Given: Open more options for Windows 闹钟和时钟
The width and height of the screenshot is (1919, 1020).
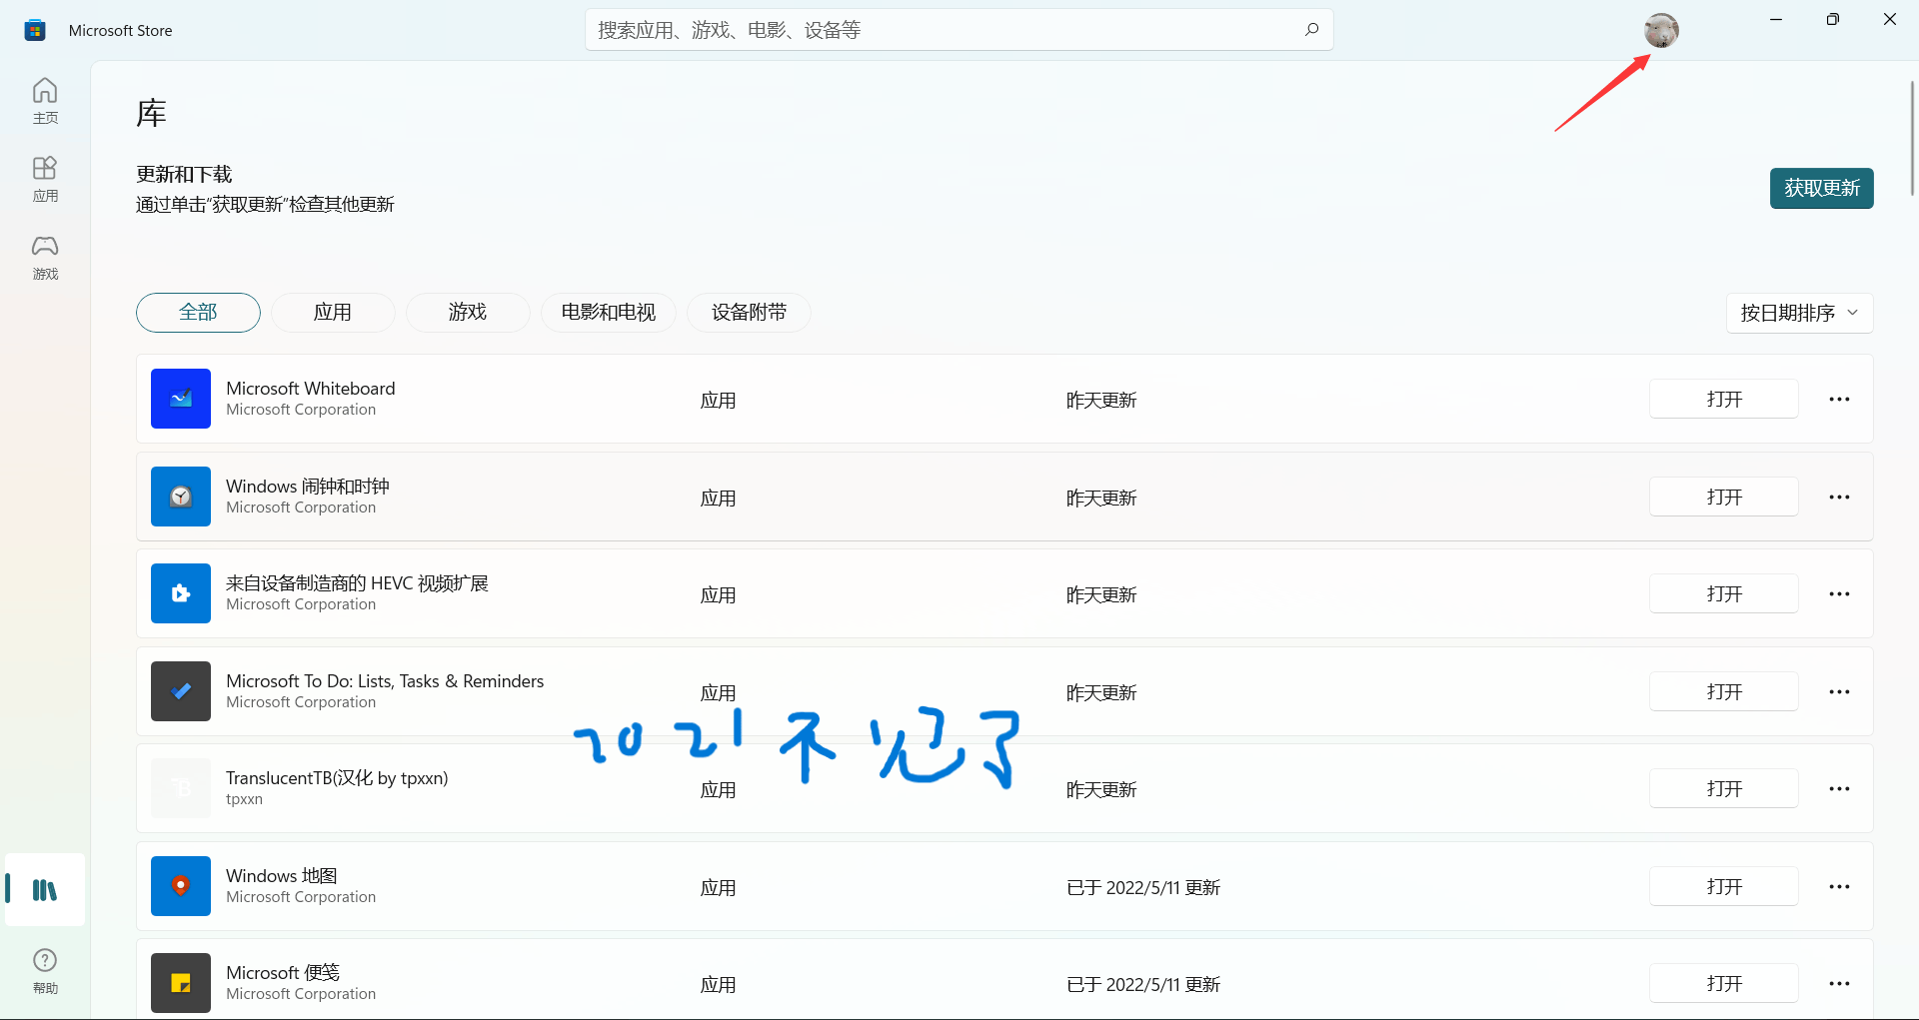Looking at the screenshot, I should (x=1839, y=497).
